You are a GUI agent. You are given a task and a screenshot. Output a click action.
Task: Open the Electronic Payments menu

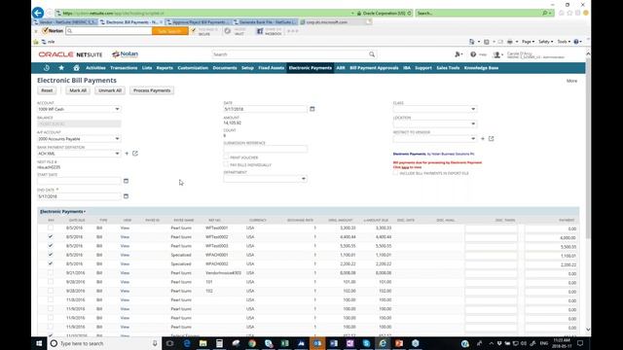[310, 68]
